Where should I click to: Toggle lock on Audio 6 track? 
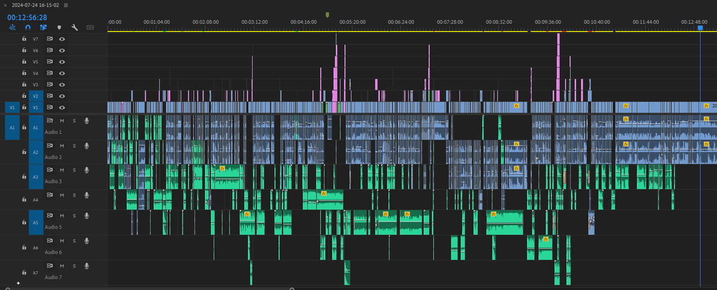point(24,247)
